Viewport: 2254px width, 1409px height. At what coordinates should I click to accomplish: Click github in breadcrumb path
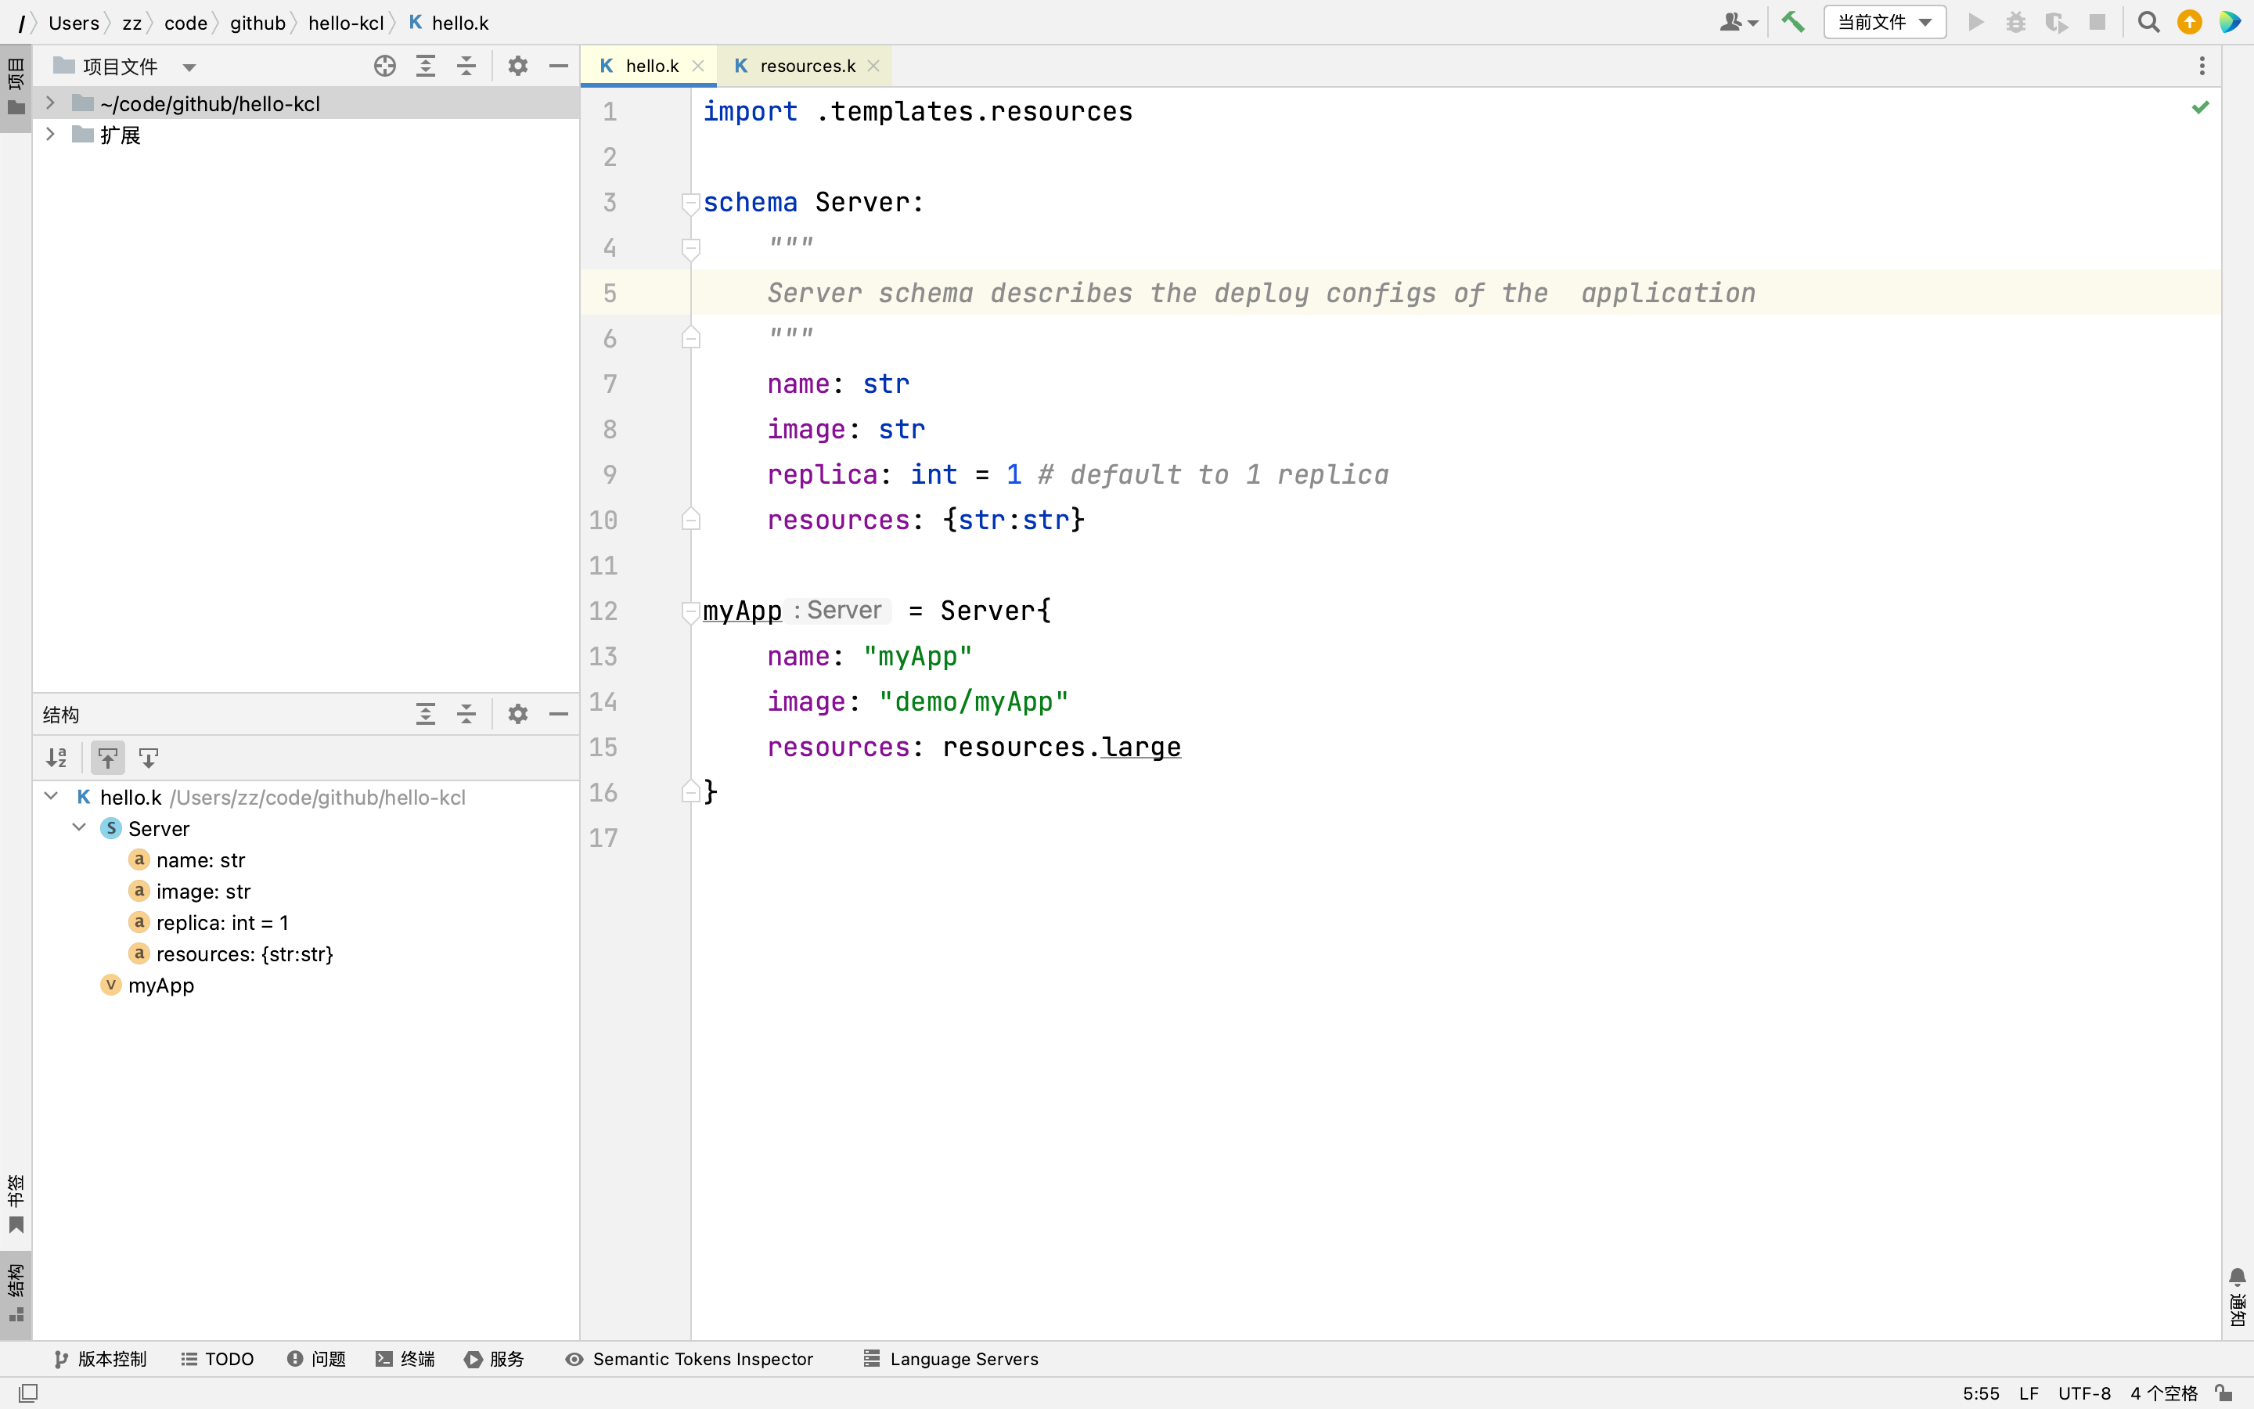[257, 23]
